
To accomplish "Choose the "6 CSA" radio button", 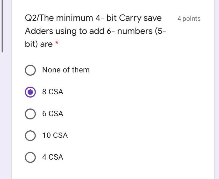I will click(31, 114).
